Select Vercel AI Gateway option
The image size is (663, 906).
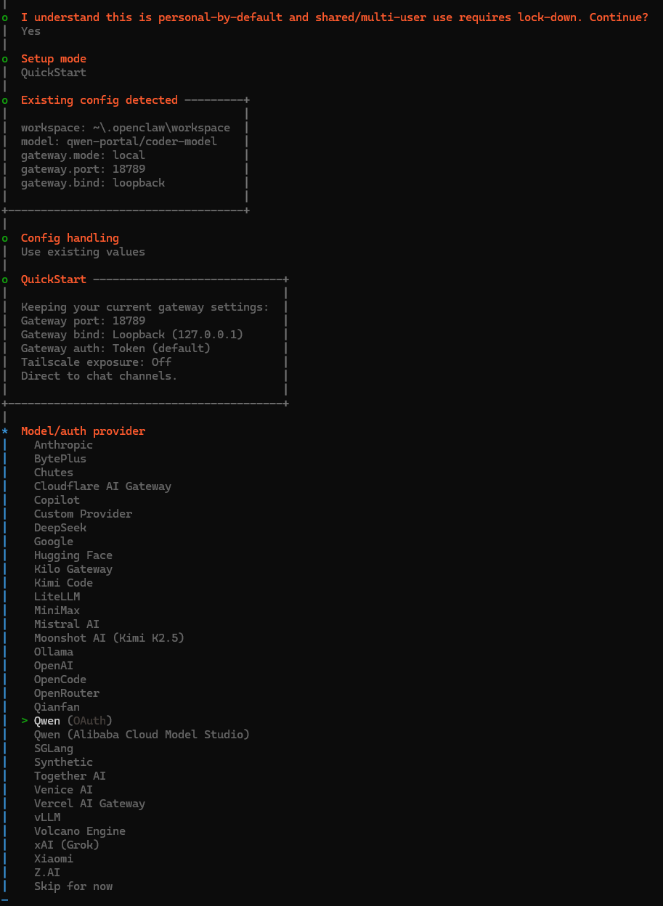click(89, 804)
